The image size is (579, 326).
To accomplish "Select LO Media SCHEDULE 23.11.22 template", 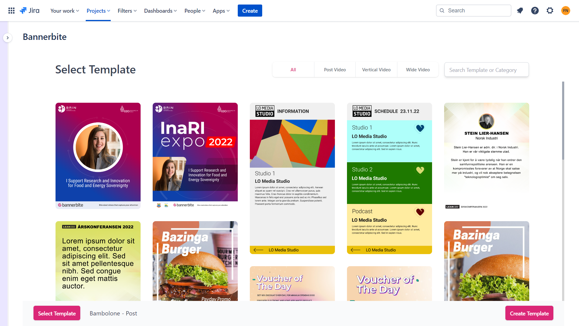I will click(x=390, y=178).
